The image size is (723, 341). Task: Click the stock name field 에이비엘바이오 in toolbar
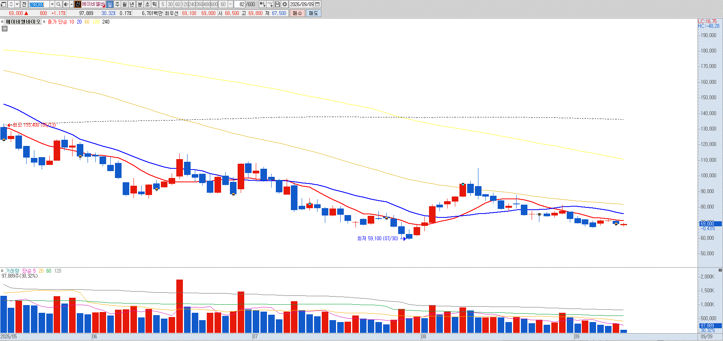pyautogui.click(x=93, y=4)
